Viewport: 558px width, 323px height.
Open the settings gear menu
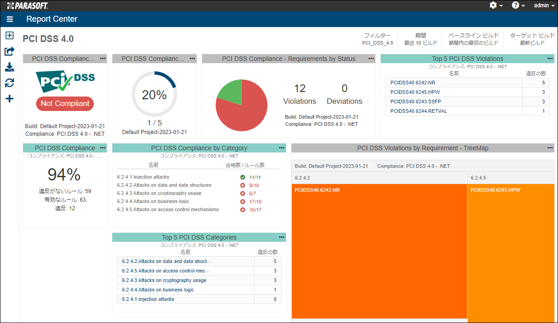tap(496, 5)
